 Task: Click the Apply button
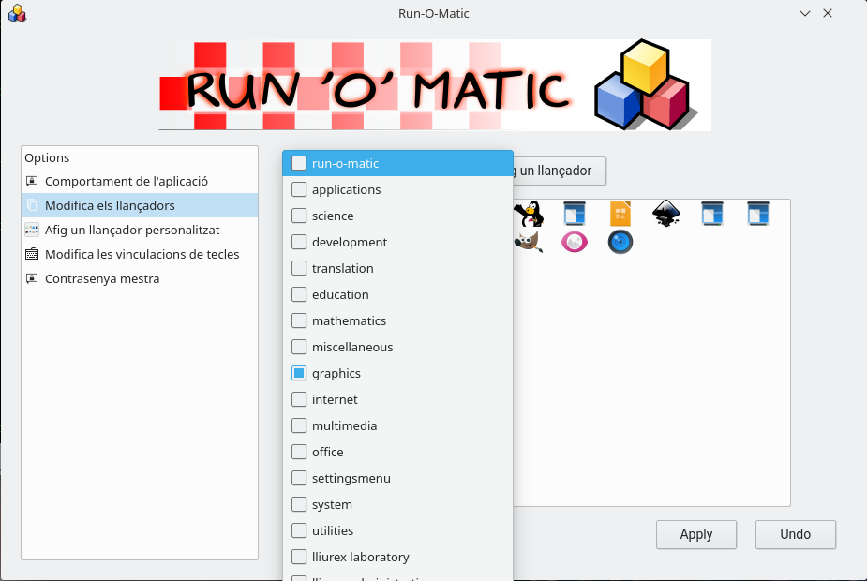coord(696,534)
